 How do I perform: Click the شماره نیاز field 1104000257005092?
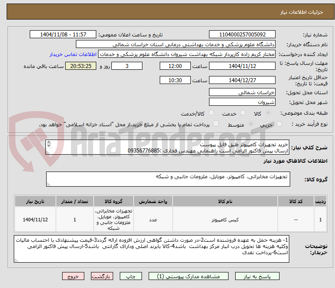[x=242, y=35]
